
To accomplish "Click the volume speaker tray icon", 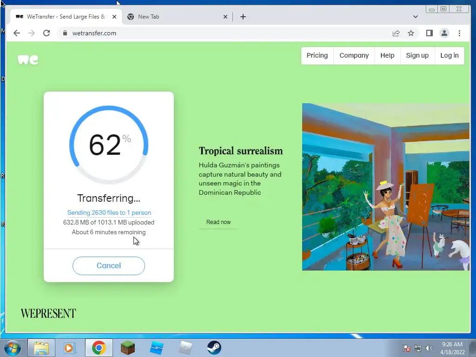I will click(429, 348).
